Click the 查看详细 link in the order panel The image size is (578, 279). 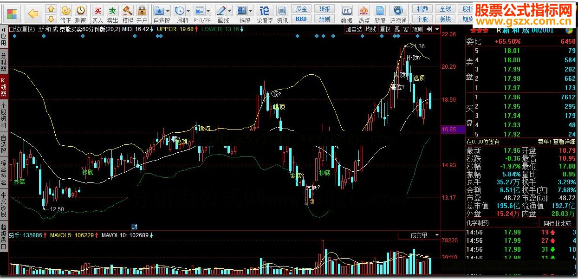[564, 142]
